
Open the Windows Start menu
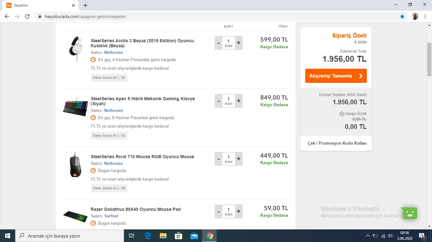[x=7, y=236]
